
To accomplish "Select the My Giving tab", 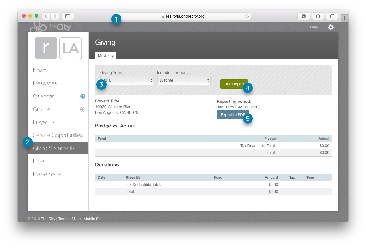I will (106, 55).
